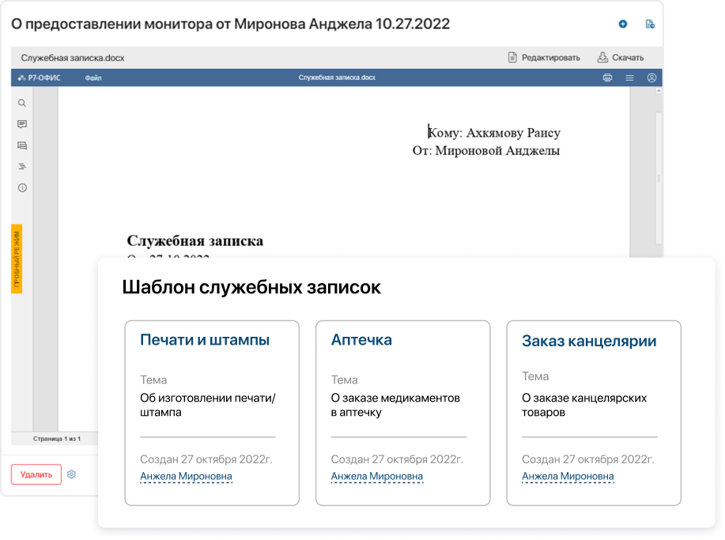Open the chat panel icon
The height and width of the screenshot is (540, 725).
21,145
